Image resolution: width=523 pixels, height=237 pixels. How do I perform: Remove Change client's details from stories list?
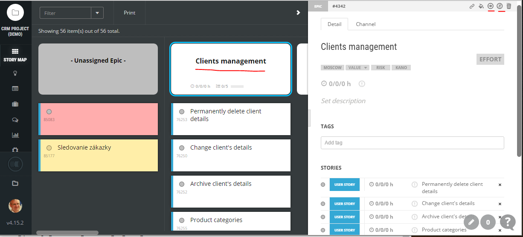pos(500,204)
